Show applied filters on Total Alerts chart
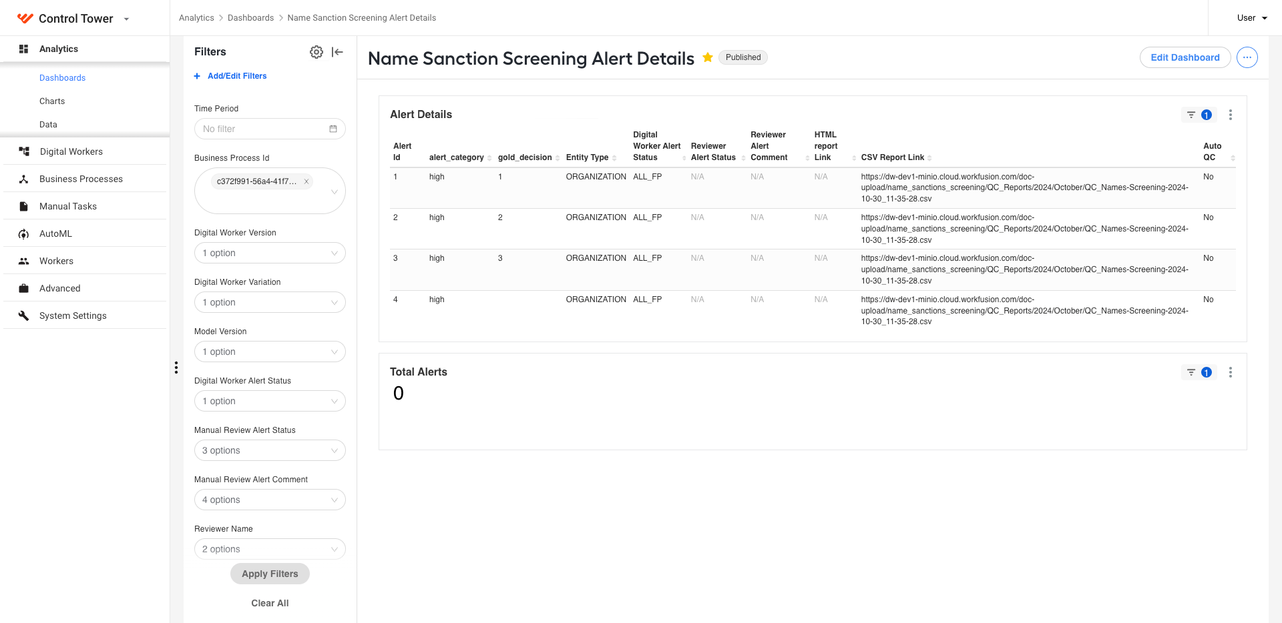The height and width of the screenshot is (623, 1282). pos(1199,372)
